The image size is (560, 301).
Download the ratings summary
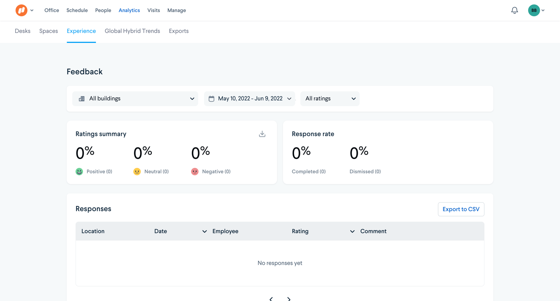tap(262, 134)
